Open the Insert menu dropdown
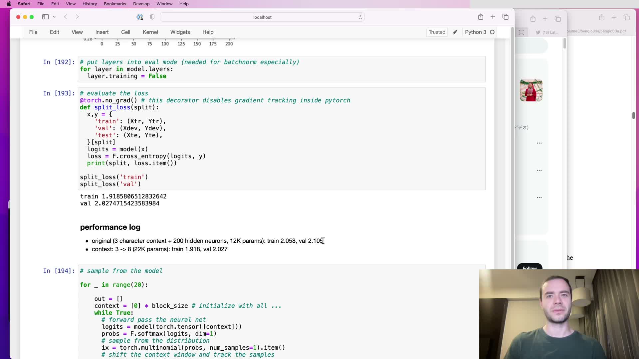 (x=102, y=32)
